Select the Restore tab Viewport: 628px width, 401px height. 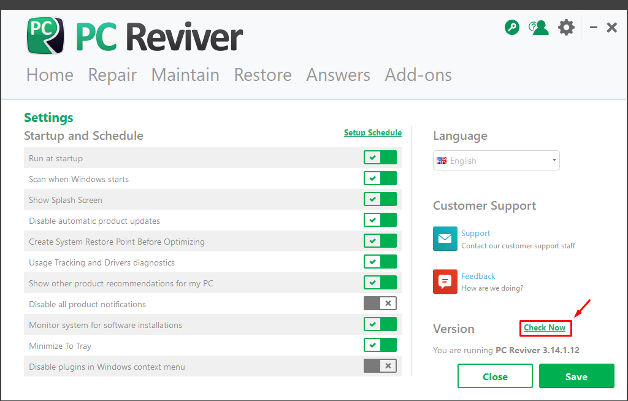262,75
